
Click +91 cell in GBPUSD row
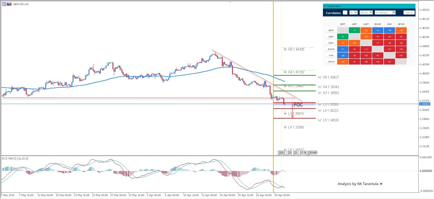(389, 61)
